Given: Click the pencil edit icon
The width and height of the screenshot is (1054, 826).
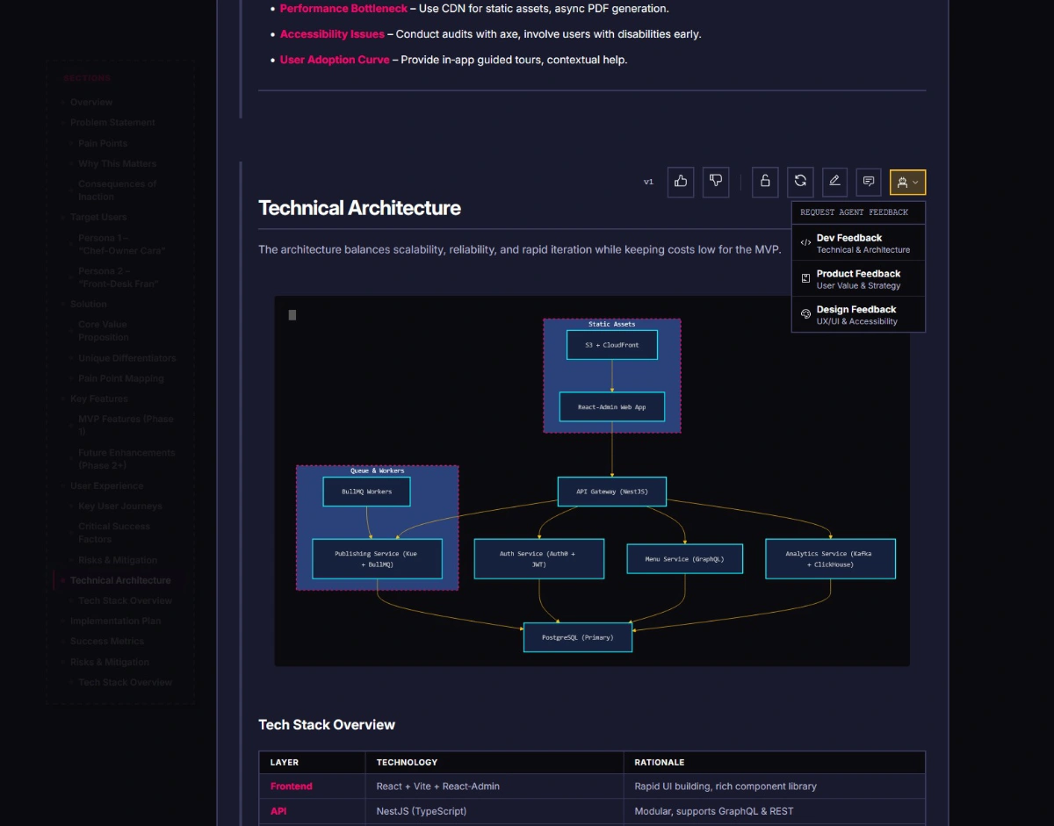Looking at the screenshot, I should (x=834, y=182).
